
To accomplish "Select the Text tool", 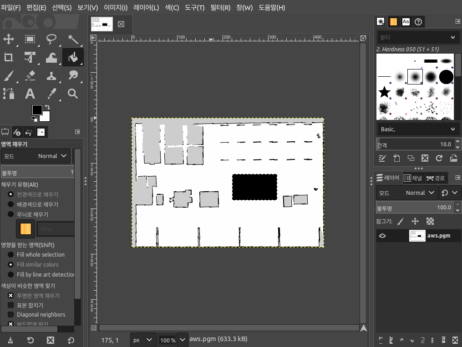I will tap(30, 94).
